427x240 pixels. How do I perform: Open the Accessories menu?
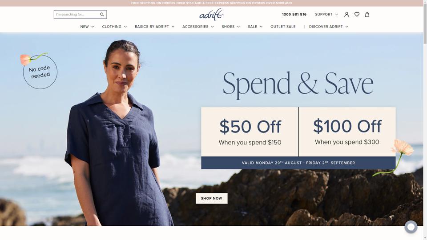pos(198,27)
